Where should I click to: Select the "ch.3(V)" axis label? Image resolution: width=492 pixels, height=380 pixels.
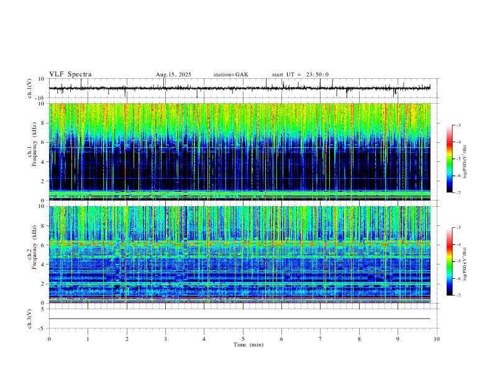click(x=30, y=319)
